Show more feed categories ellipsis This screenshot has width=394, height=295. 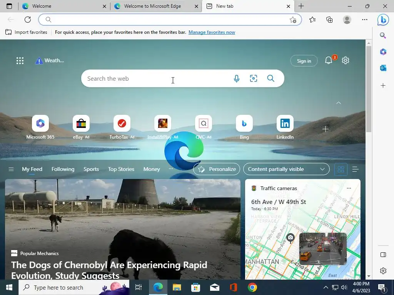click(x=170, y=169)
